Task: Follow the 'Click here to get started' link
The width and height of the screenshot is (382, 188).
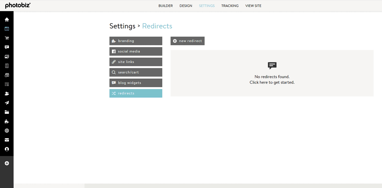Action: coord(272,82)
